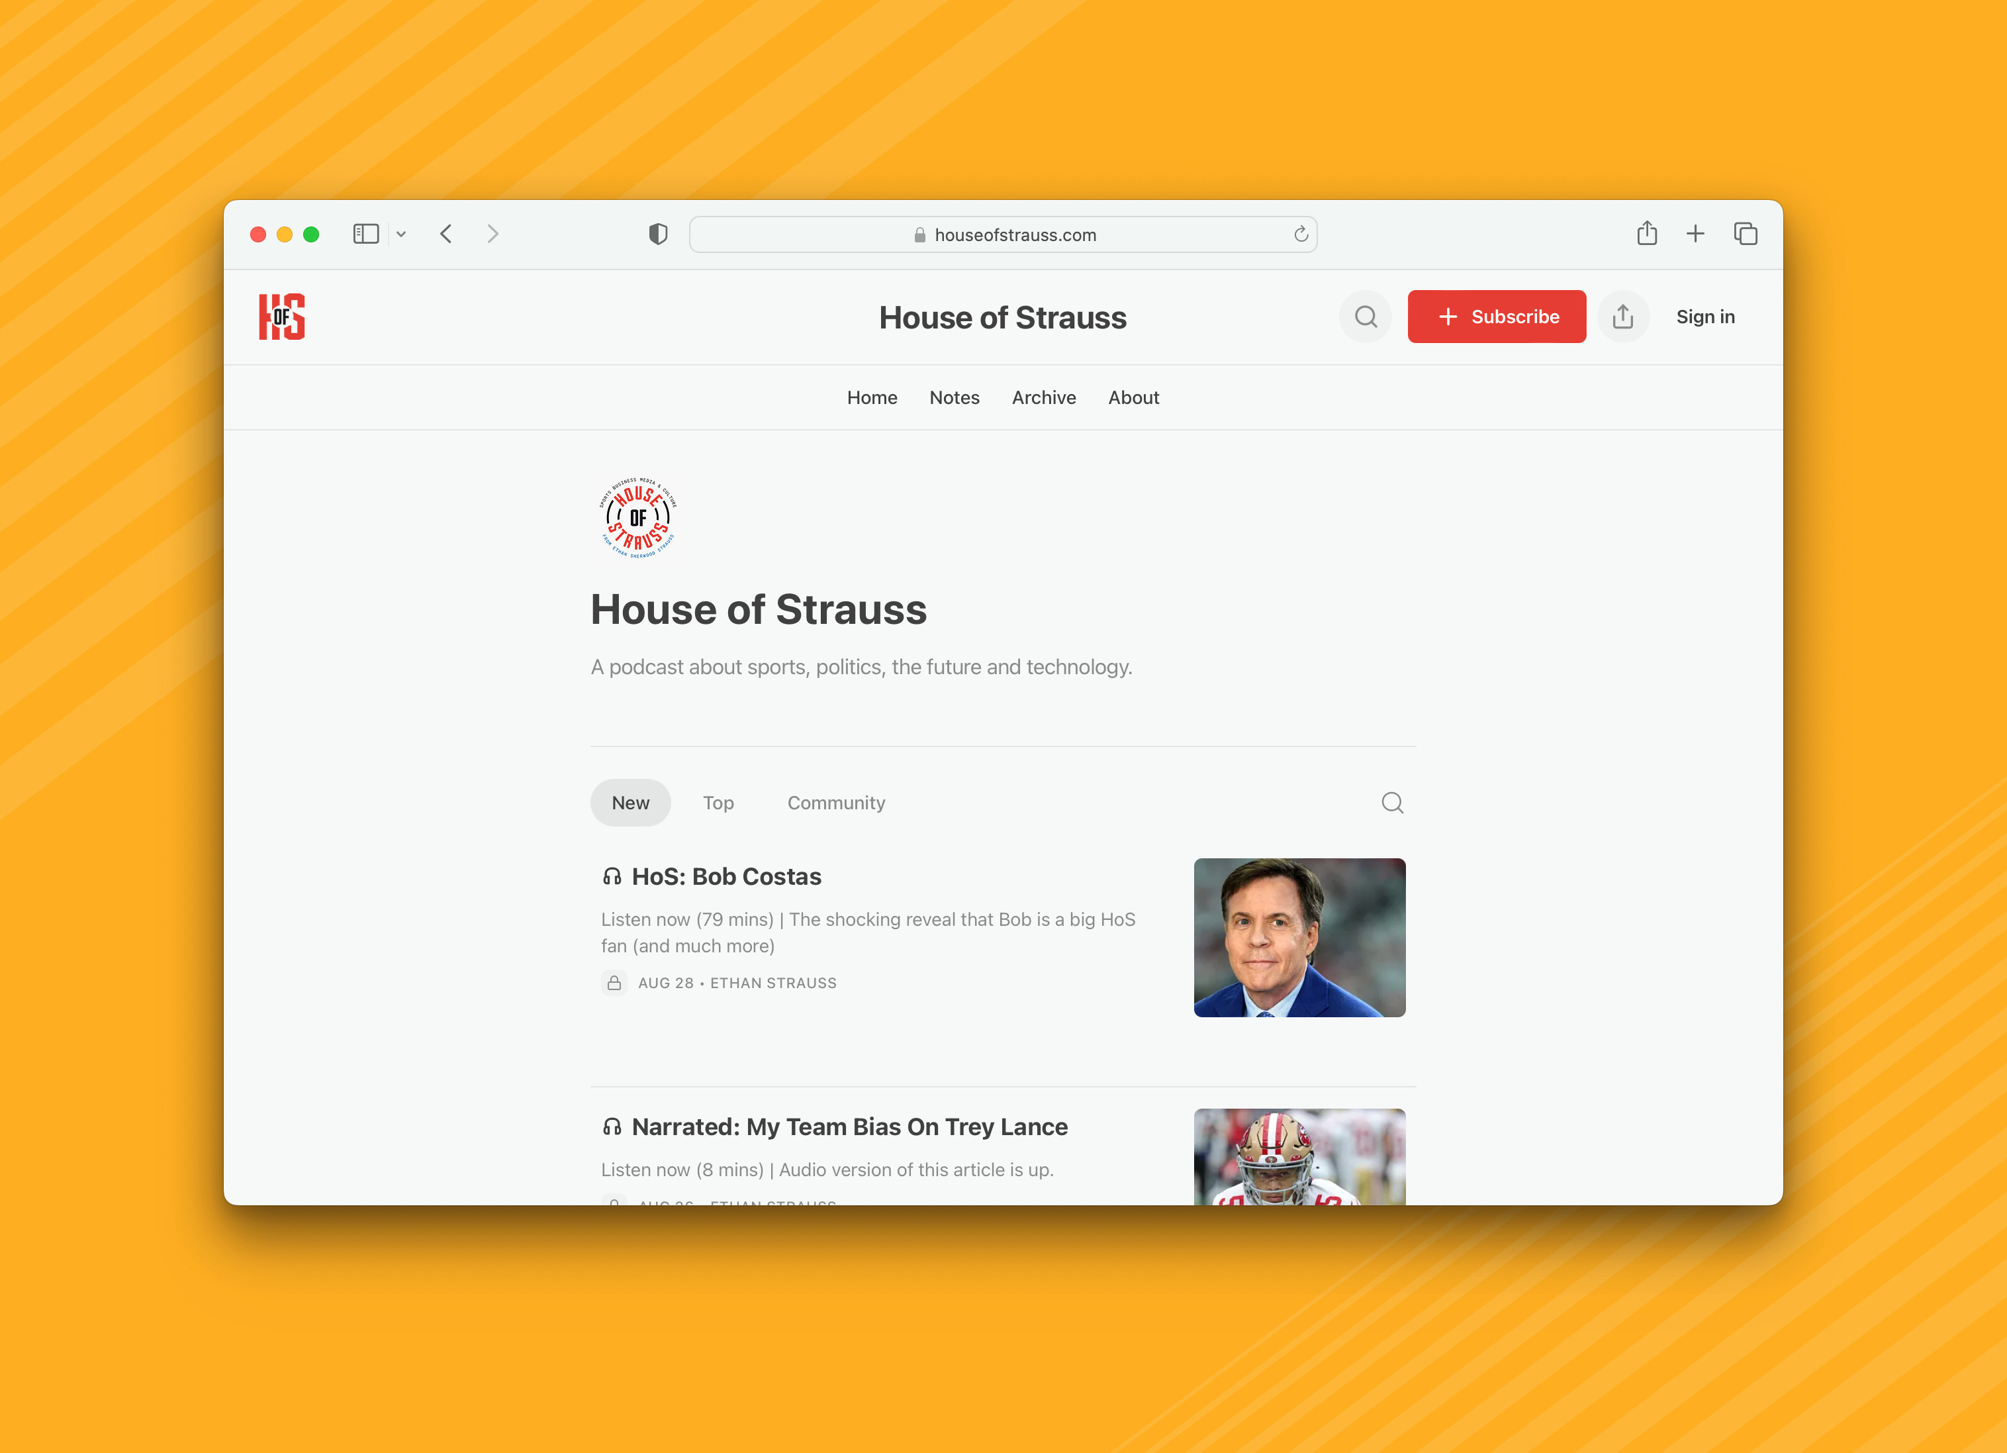Click the large House of Strauss heading
Screen dimensions: 2007x1453
coord(759,610)
